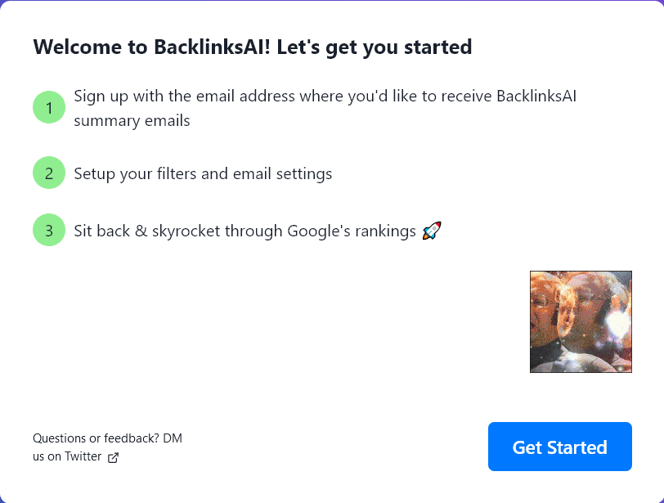
Task: Click the external link icon beside Twitter
Action: [x=114, y=457]
